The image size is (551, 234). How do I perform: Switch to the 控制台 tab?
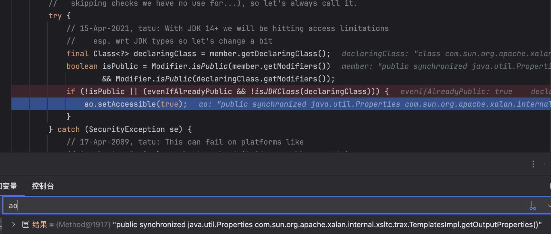pos(43,186)
